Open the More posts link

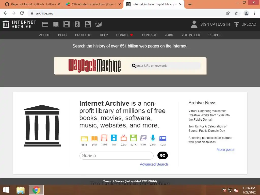225,150
